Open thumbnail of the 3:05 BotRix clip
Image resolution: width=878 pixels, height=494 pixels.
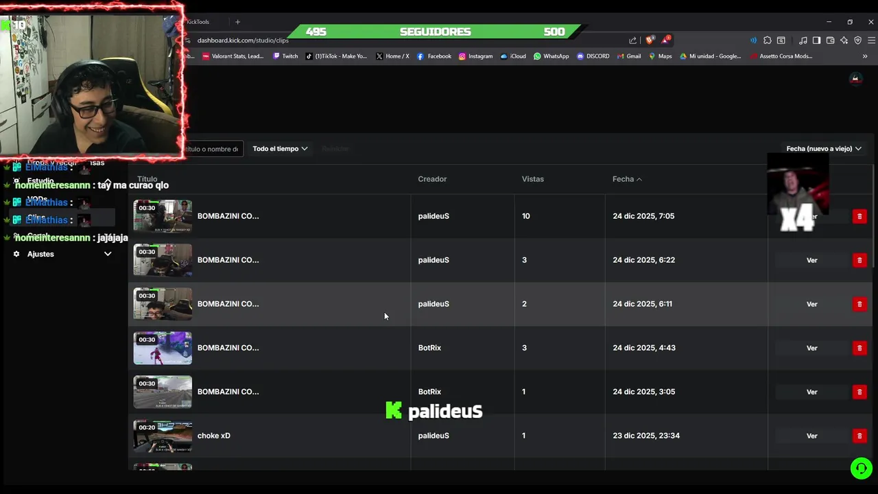pyautogui.click(x=163, y=392)
